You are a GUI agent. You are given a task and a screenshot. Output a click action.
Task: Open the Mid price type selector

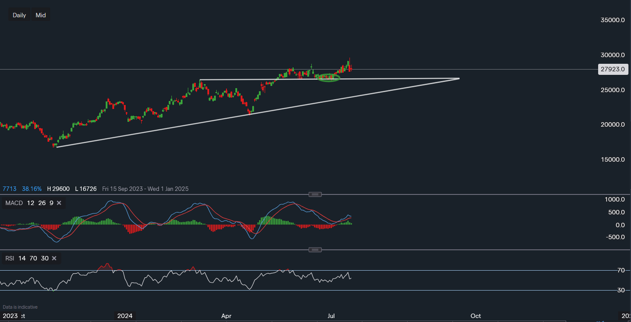[40, 15]
